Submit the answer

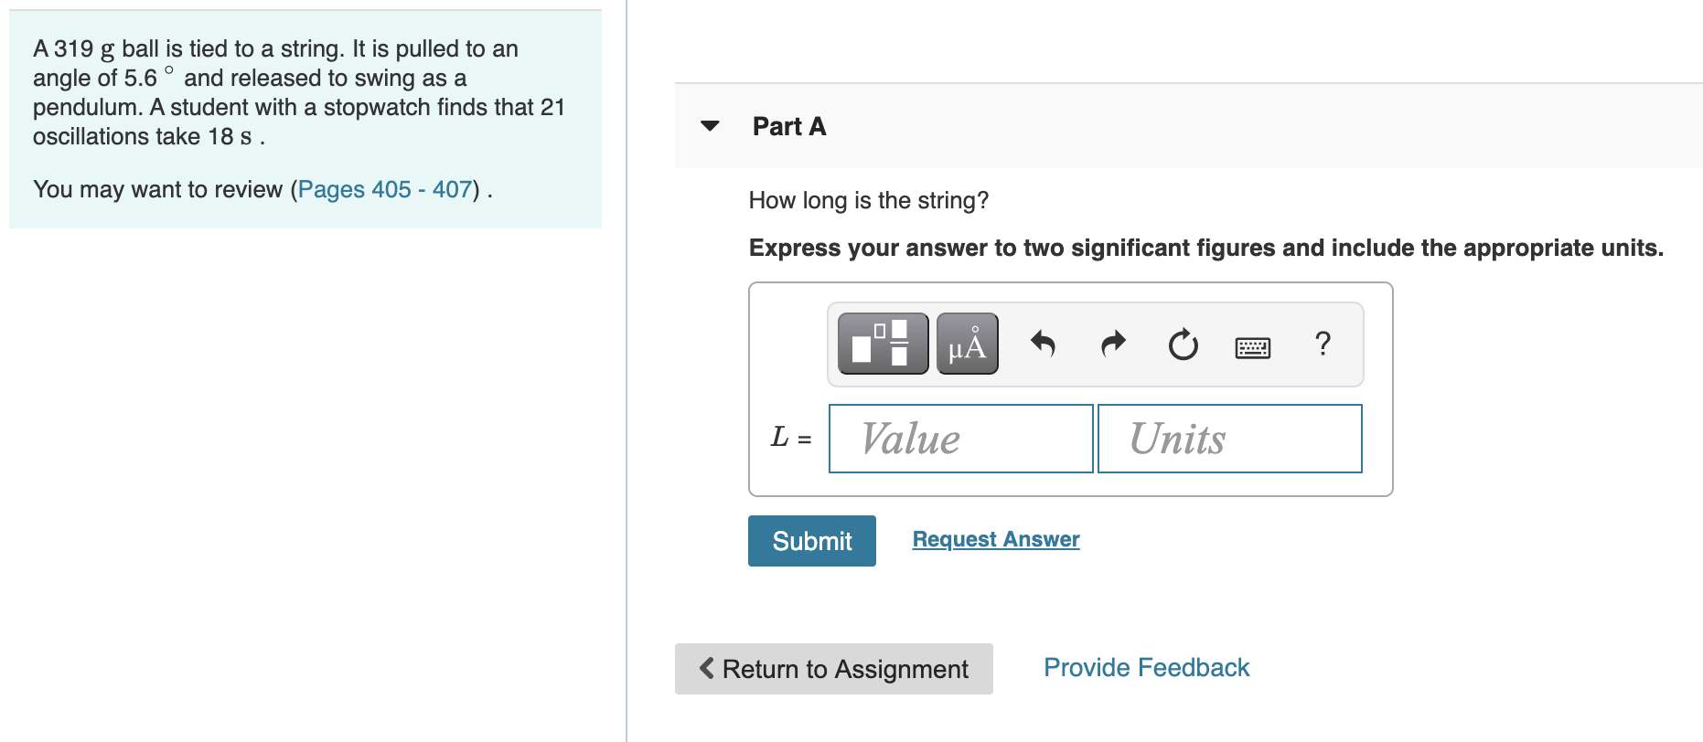click(x=812, y=541)
